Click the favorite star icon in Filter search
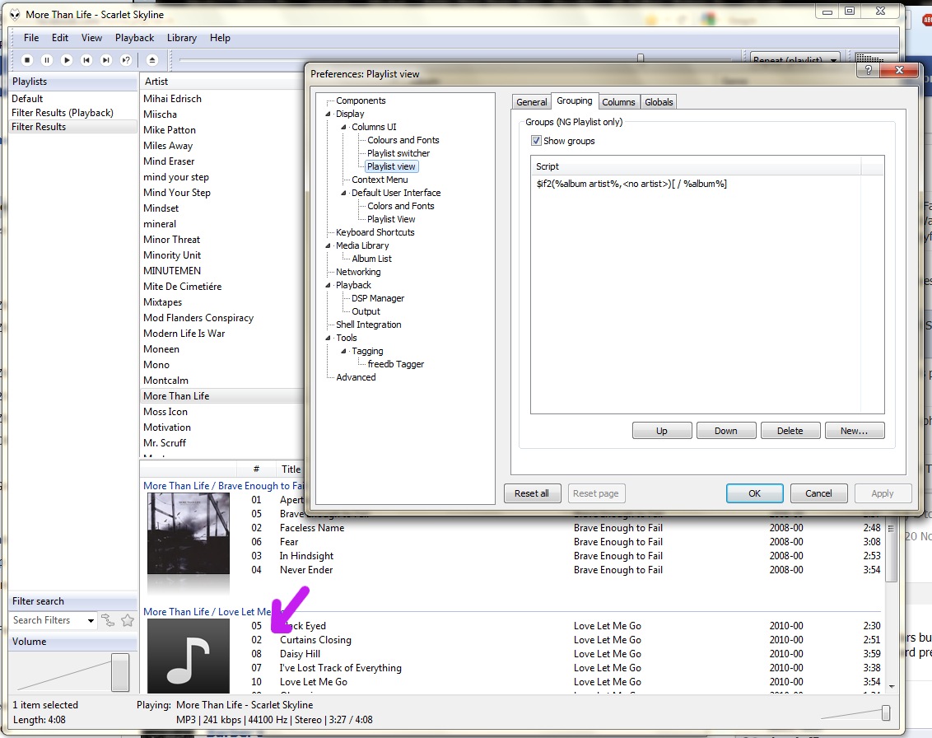The width and height of the screenshot is (932, 738). click(127, 620)
